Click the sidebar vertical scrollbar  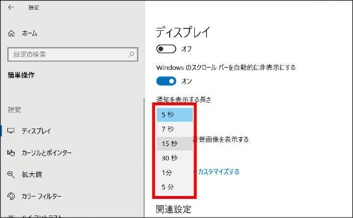[144, 157]
